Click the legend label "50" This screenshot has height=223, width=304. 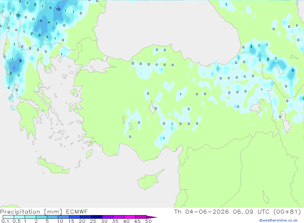click(x=148, y=221)
